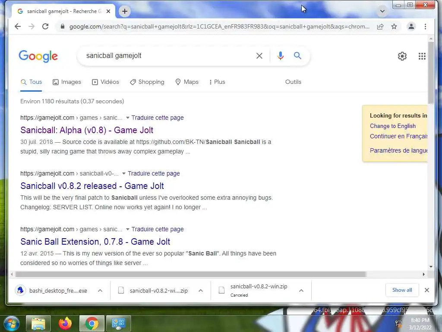Expand options for sanicball-v0.8.2-wi...zip download

tap(201, 290)
